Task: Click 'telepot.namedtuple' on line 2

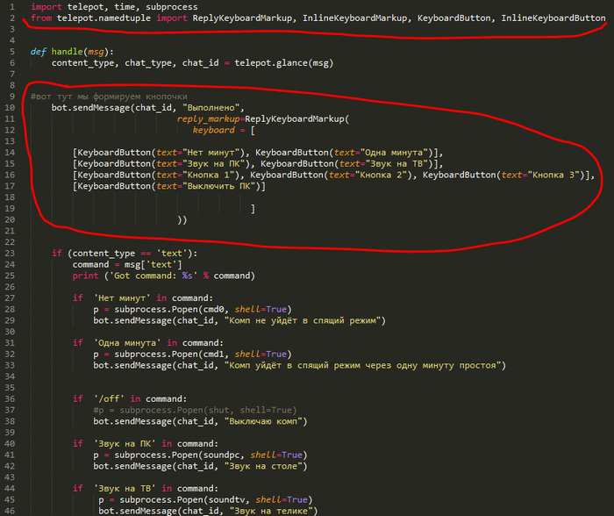Action: (x=104, y=18)
